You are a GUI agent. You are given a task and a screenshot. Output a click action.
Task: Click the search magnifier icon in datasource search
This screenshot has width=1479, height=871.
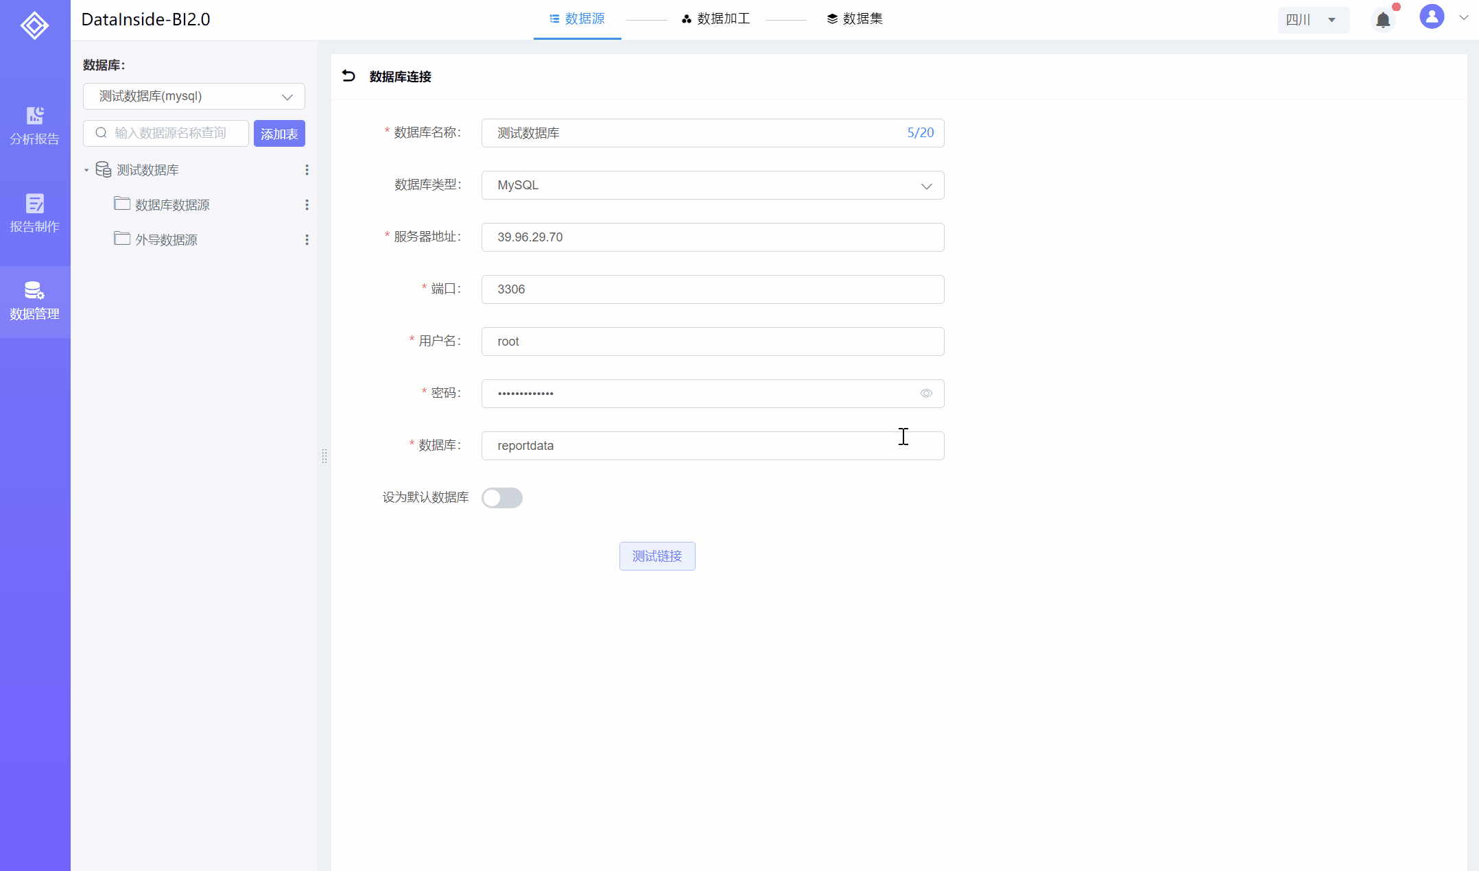(x=101, y=133)
